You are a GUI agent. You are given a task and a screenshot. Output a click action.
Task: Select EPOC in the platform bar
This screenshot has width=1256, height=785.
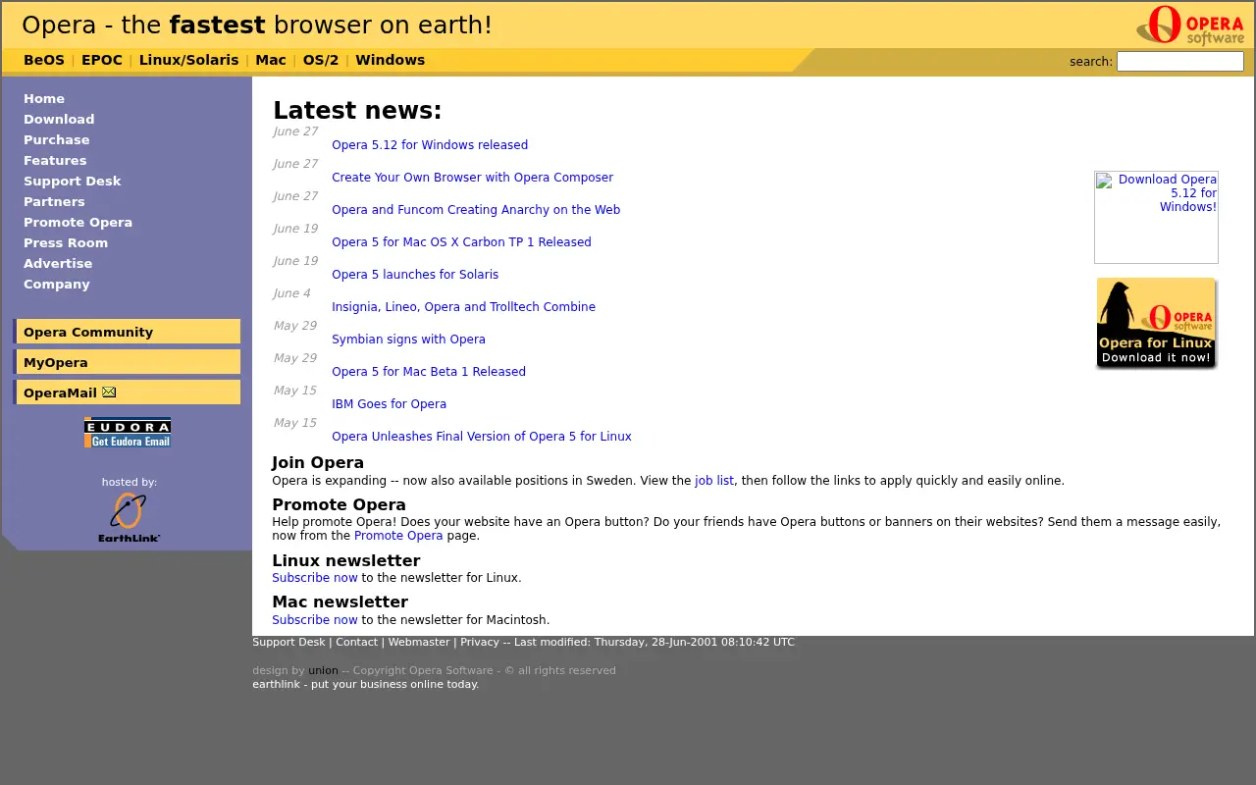coord(102,60)
